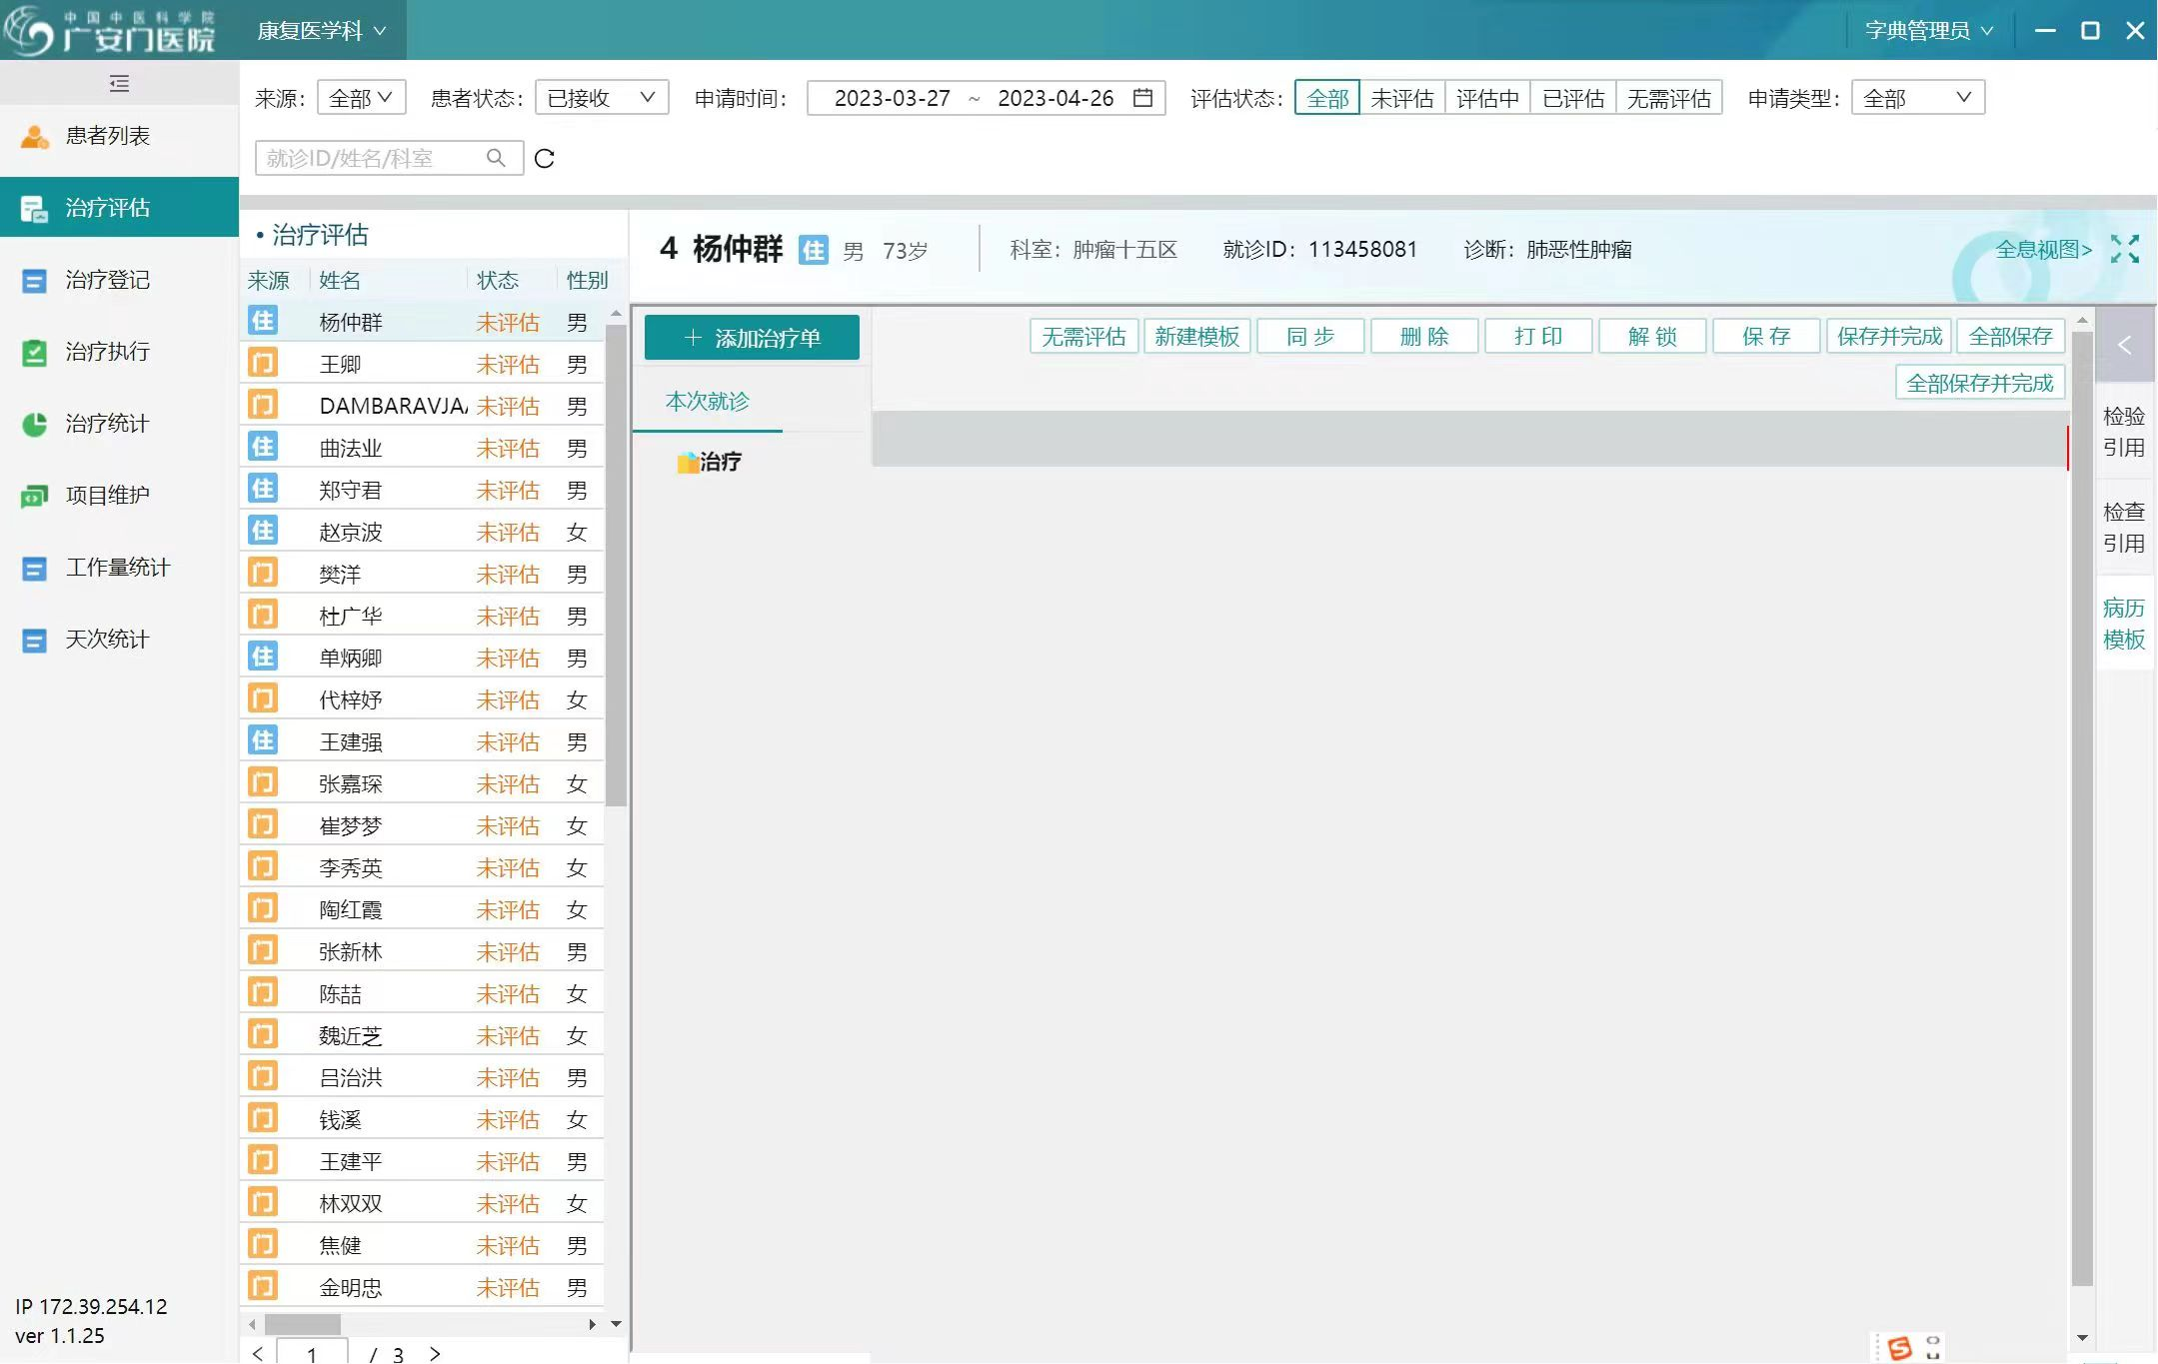Go to previous page of patient list
2158x1364 pixels.
coord(258,1354)
